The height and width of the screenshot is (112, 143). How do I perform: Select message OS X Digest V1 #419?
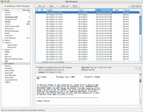click(x=87, y=17)
